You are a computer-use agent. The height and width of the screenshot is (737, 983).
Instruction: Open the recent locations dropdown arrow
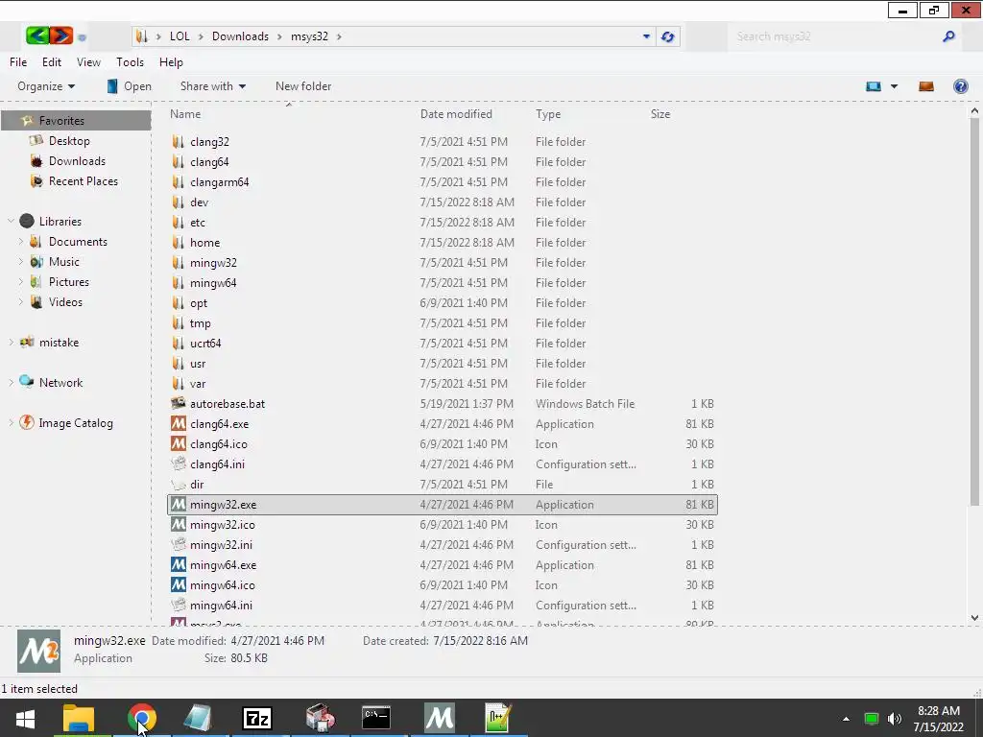[82, 37]
